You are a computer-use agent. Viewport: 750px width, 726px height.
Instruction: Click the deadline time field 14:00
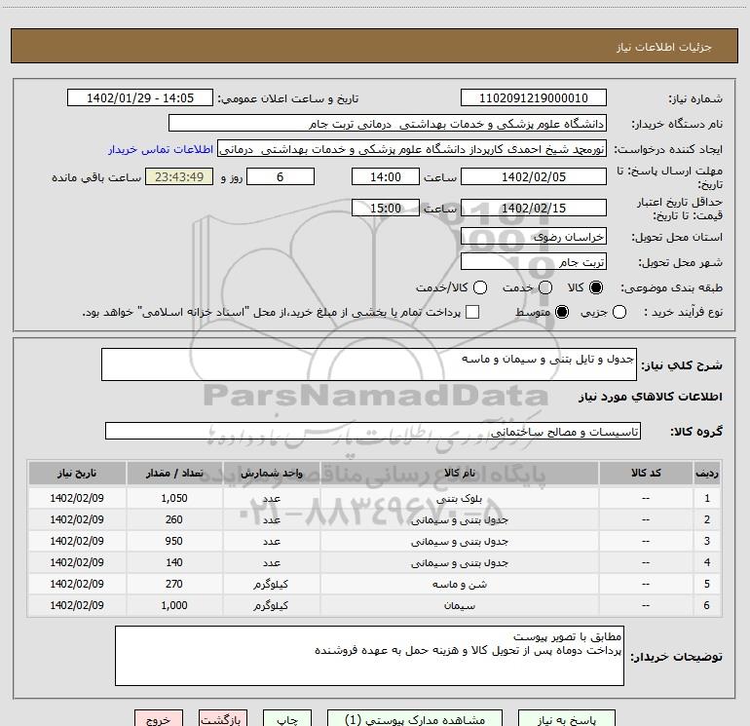[x=386, y=176]
